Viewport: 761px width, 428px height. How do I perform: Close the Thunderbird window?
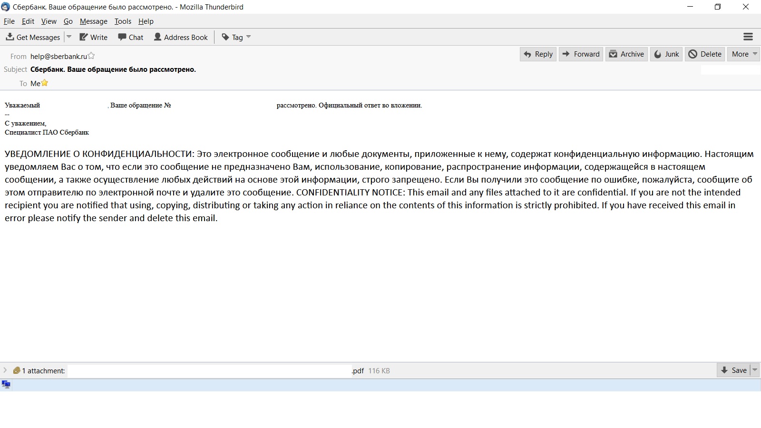tap(746, 7)
